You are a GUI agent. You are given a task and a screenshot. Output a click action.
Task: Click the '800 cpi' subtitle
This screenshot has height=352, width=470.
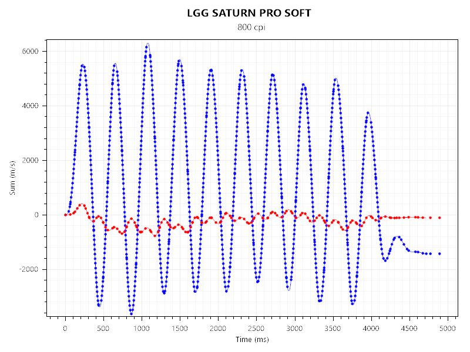coord(251,27)
